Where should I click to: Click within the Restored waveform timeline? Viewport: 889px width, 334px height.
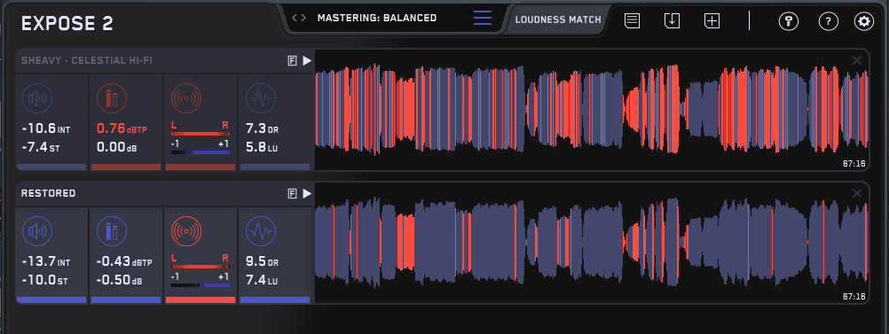[x=592, y=242]
